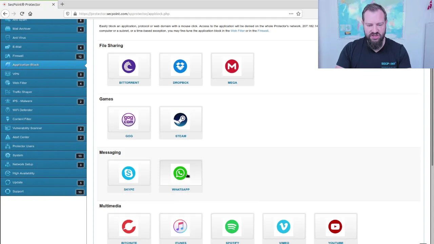434x244 pixels.
Task: Toggle the Skype messaging icon
Action: click(129, 173)
